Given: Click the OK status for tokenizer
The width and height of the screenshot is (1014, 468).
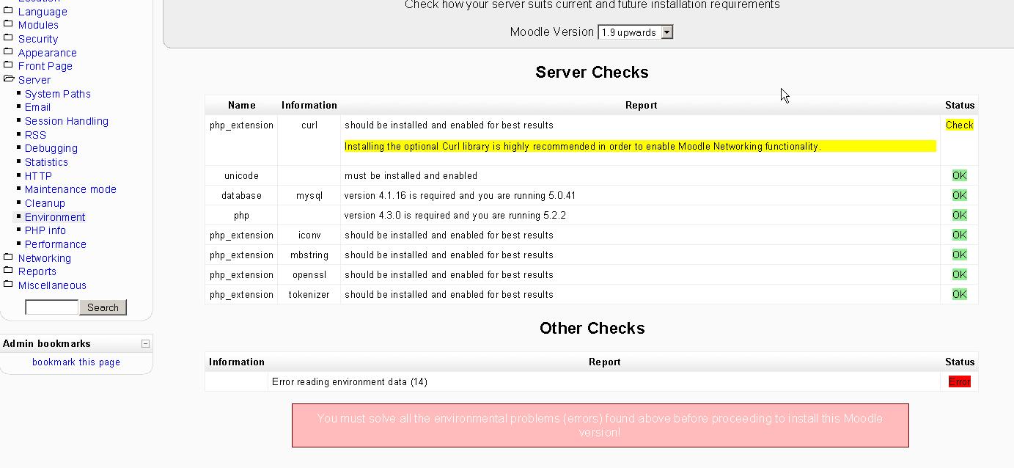Looking at the screenshot, I should coord(959,295).
